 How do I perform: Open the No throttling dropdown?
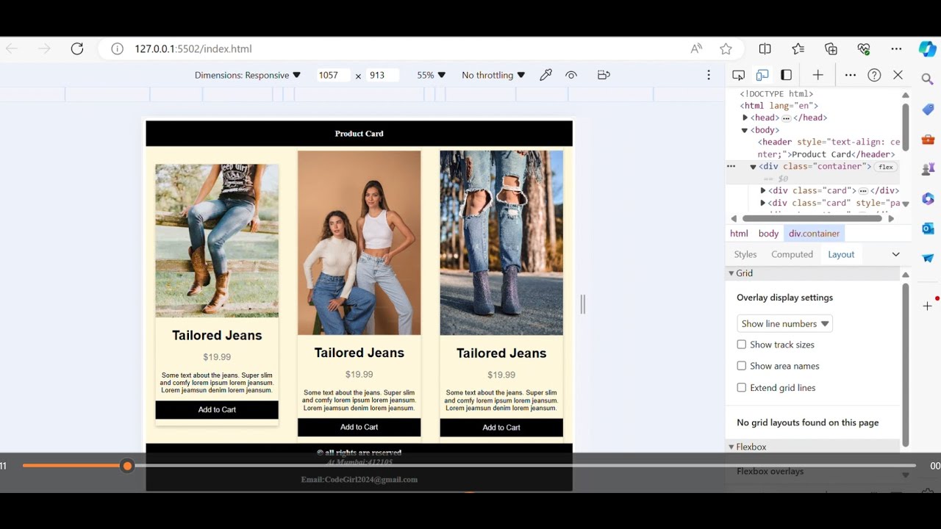point(493,75)
